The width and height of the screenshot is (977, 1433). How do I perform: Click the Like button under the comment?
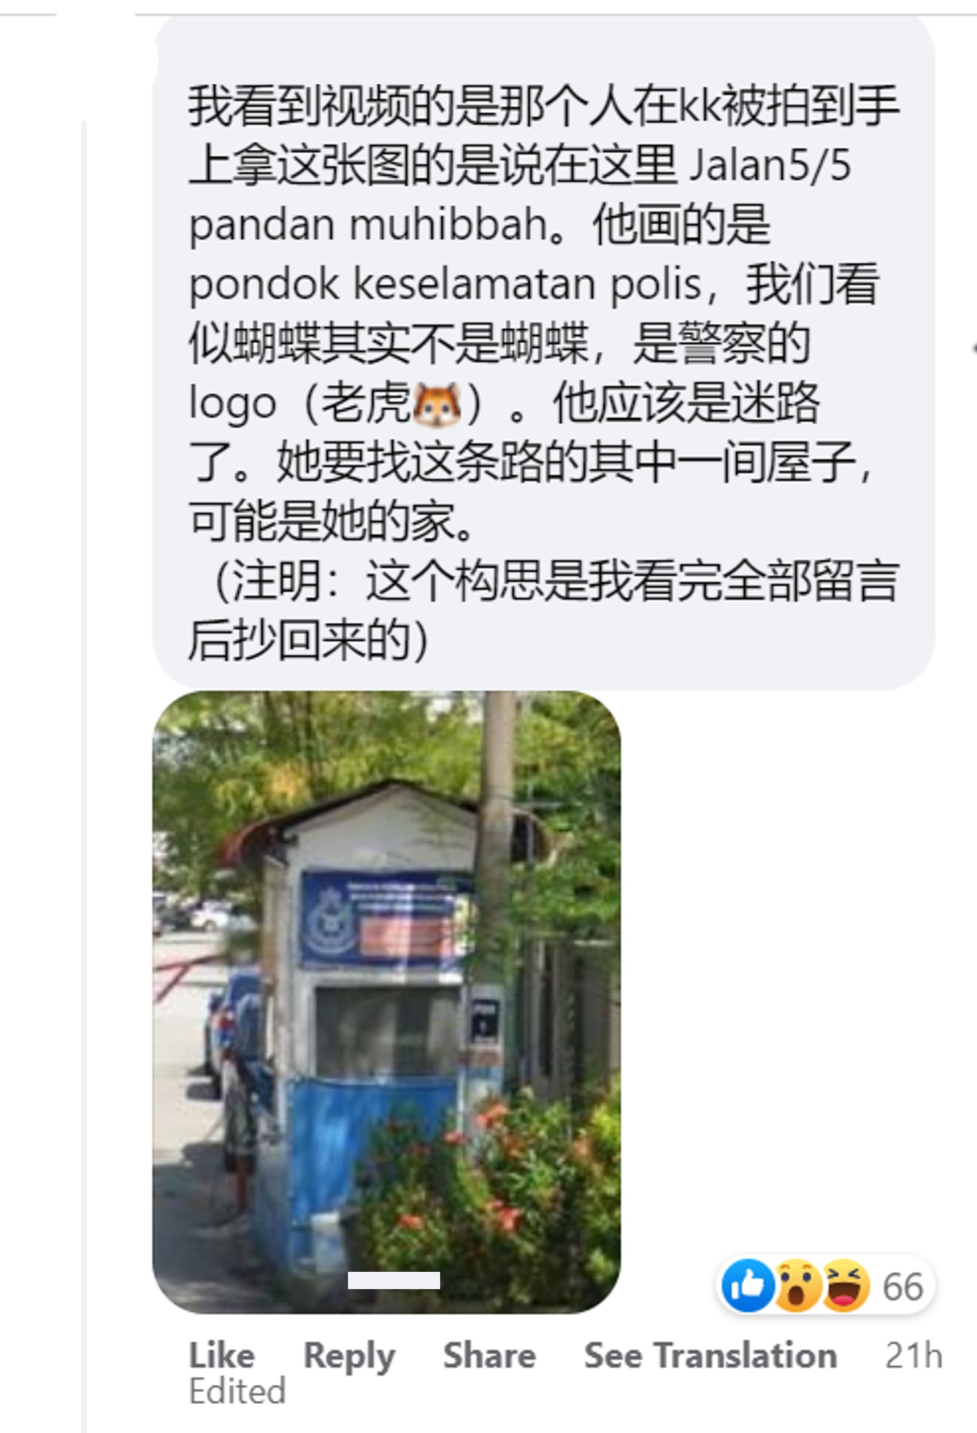point(221,1354)
